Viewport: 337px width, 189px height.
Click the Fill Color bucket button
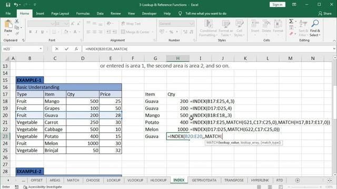[66, 32]
